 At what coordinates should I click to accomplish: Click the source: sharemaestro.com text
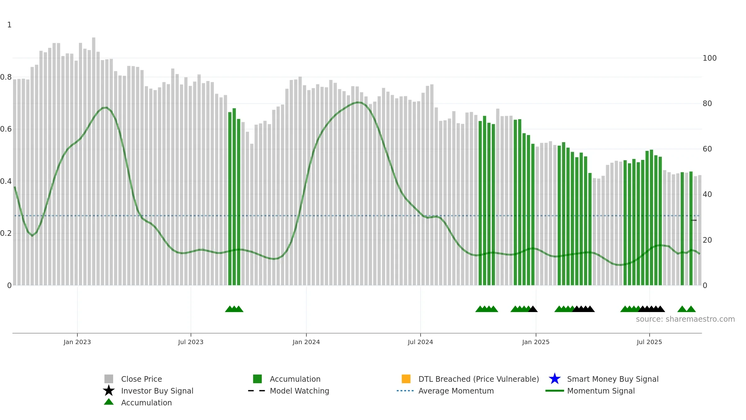(685, 319)
